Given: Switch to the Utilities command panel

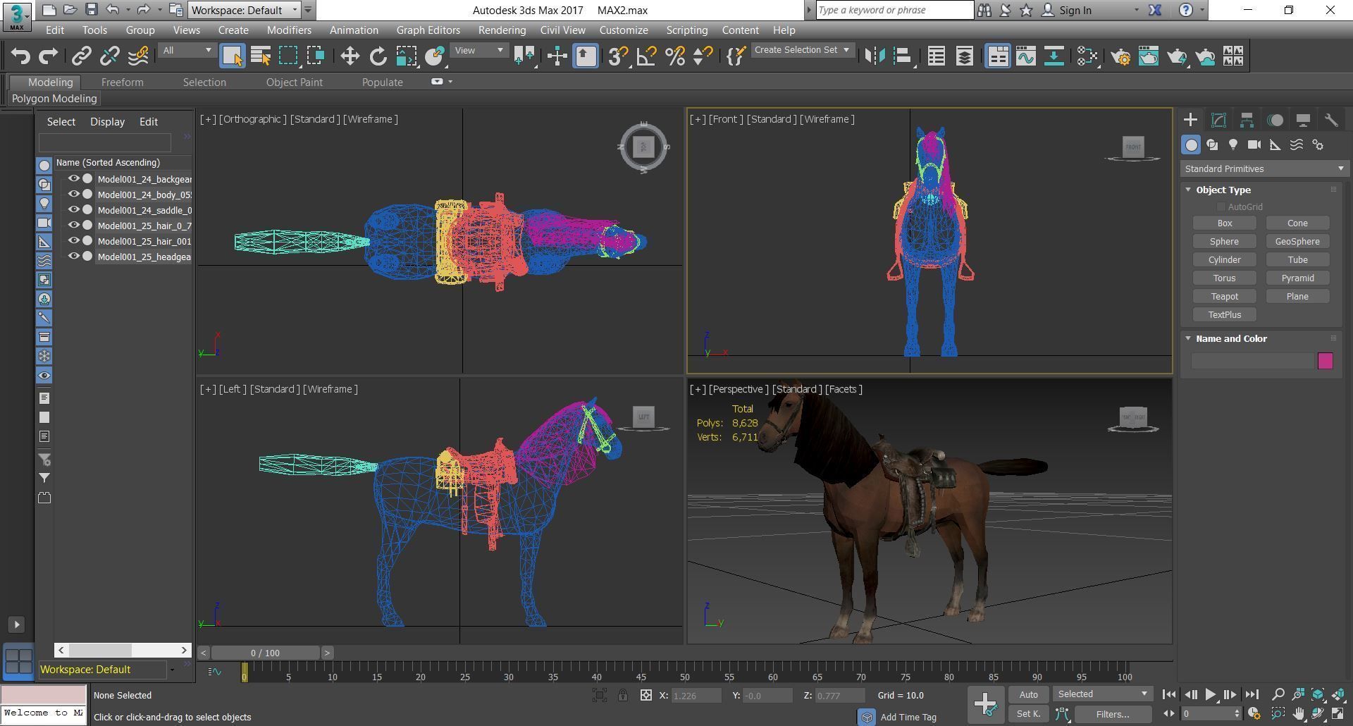Looking at the screenshot, I should pyautogui.click(x=1331, y=120).
